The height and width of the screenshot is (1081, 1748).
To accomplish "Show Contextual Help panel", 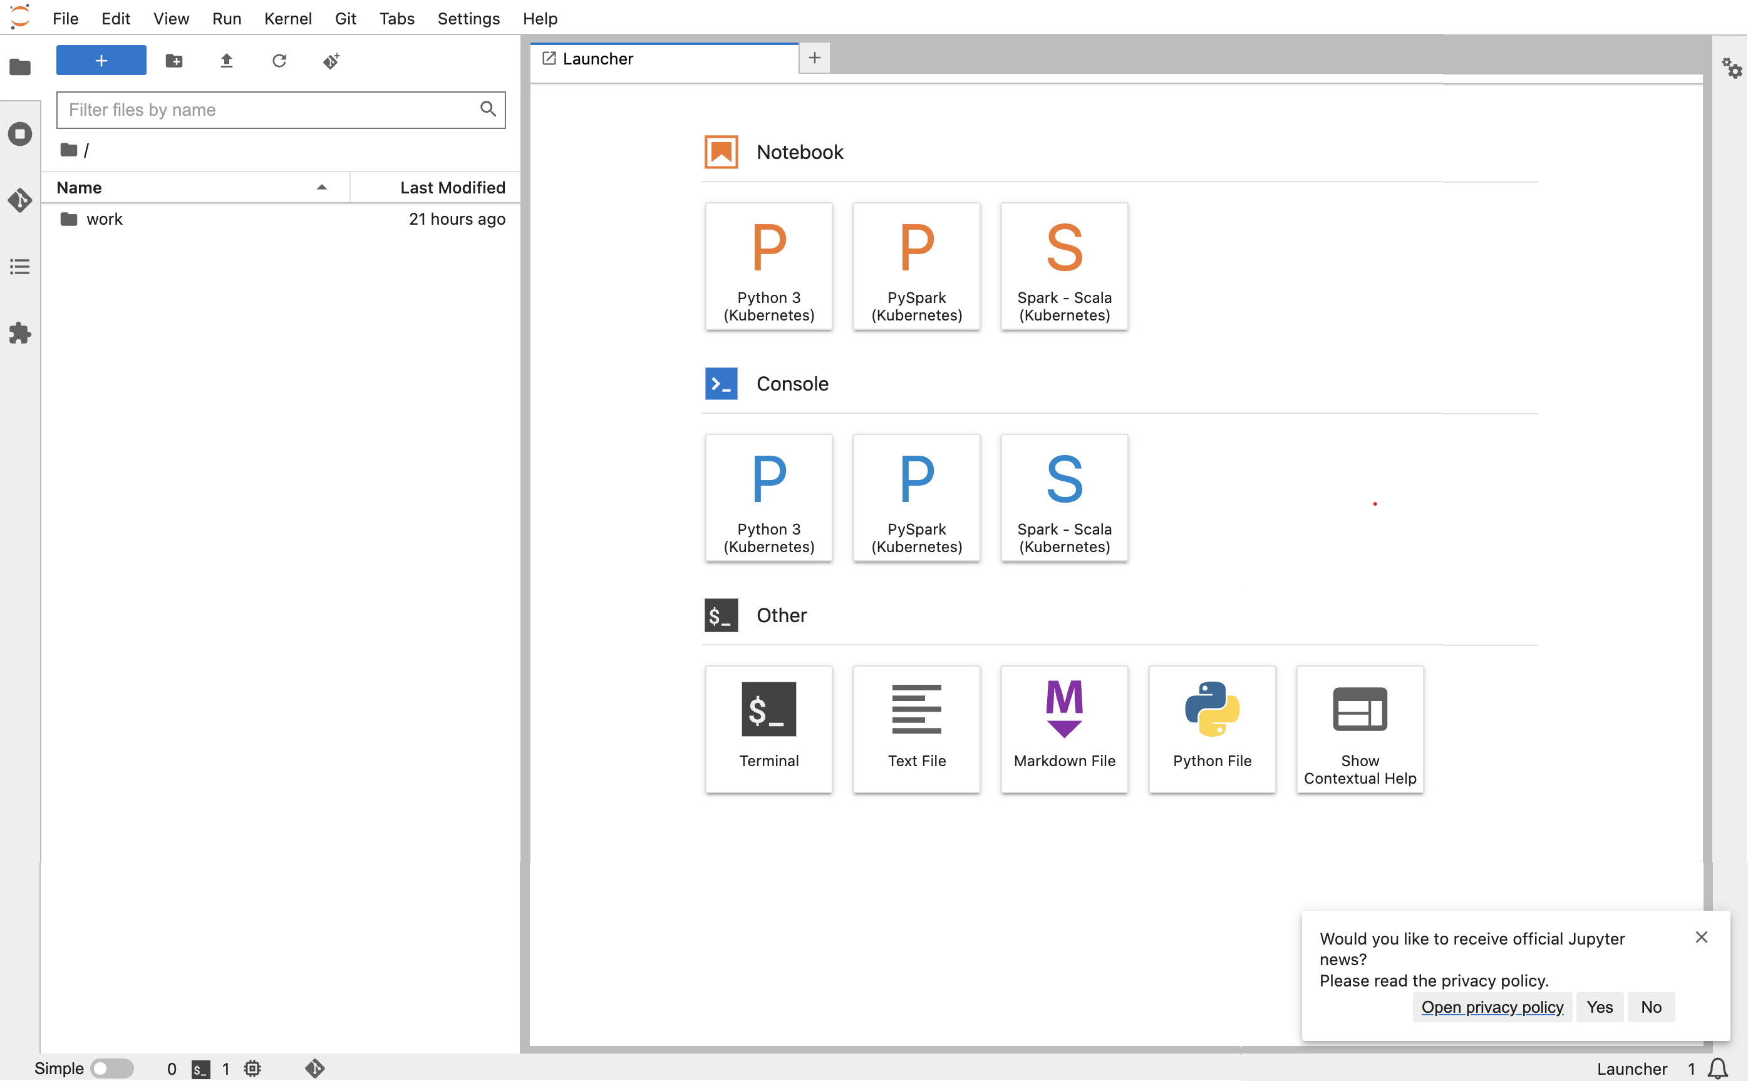I will (x=1360, y=729).
